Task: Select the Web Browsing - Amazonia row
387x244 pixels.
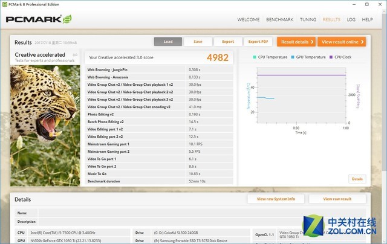Action: [x=159, y=77]
